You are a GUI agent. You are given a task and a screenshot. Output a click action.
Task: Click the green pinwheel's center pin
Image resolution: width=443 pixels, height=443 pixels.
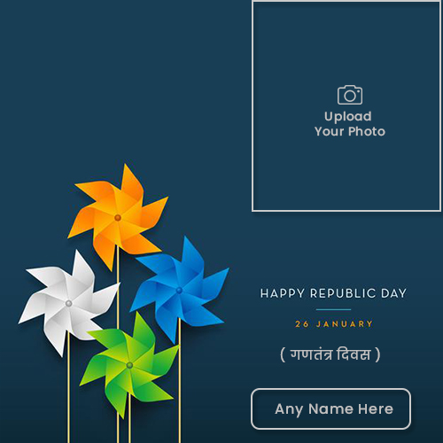click(129, 365)
